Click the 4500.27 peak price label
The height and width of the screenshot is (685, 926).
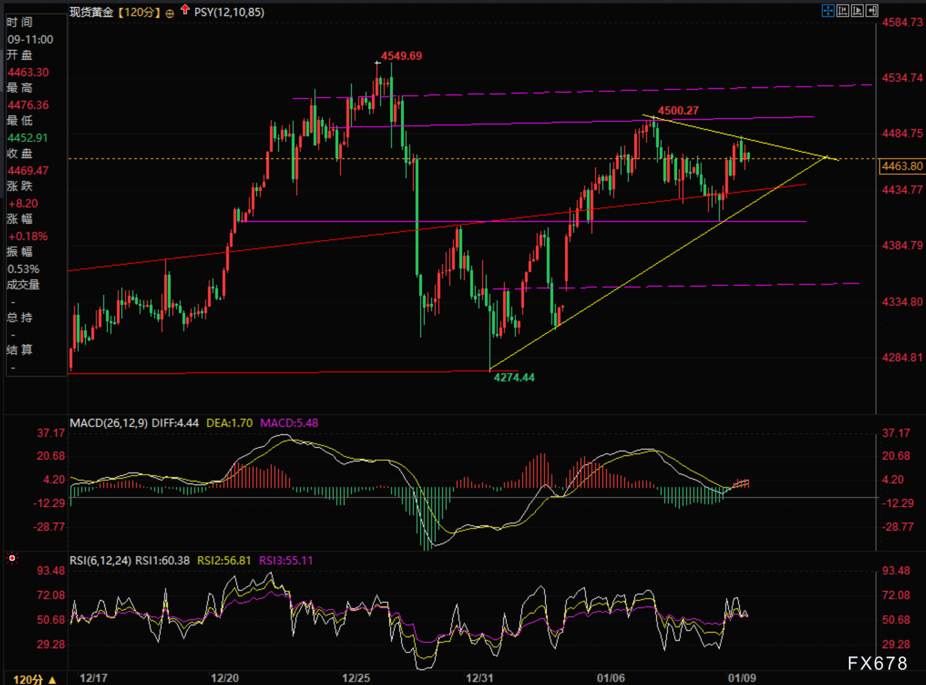678,111
